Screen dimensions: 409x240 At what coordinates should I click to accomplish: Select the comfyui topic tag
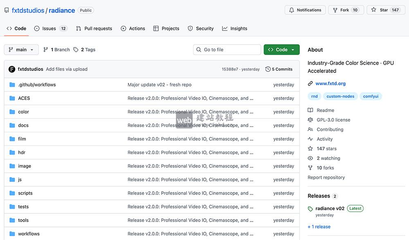(371, 96)
